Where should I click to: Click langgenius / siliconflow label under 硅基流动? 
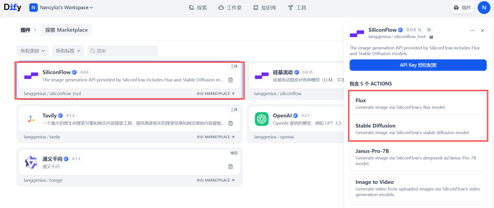point(278,94)
